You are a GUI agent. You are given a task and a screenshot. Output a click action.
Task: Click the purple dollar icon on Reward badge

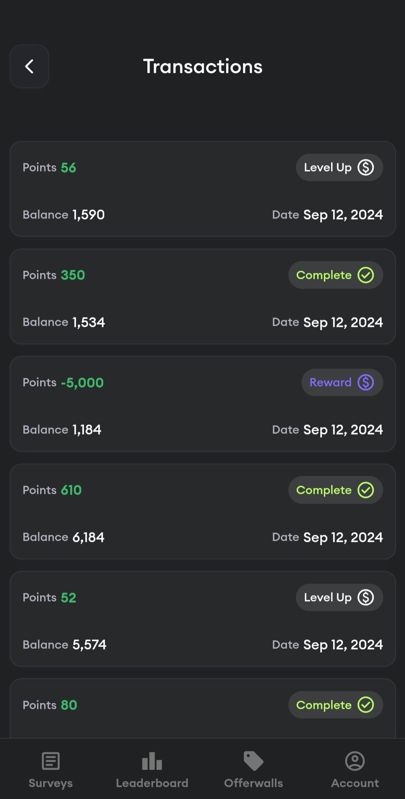[x=366, y=382]
